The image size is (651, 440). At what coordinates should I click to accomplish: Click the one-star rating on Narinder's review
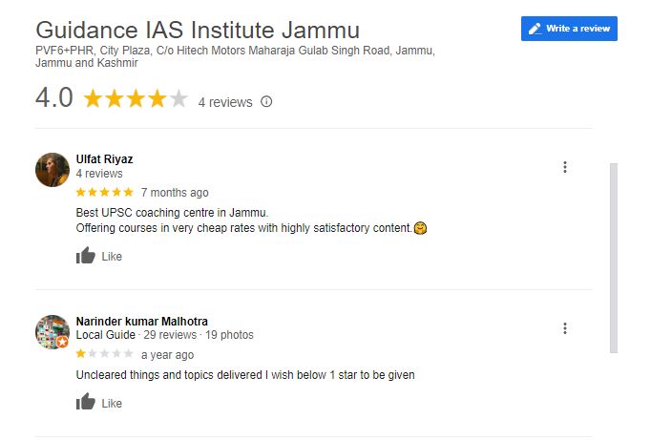[x=105, y=354]
